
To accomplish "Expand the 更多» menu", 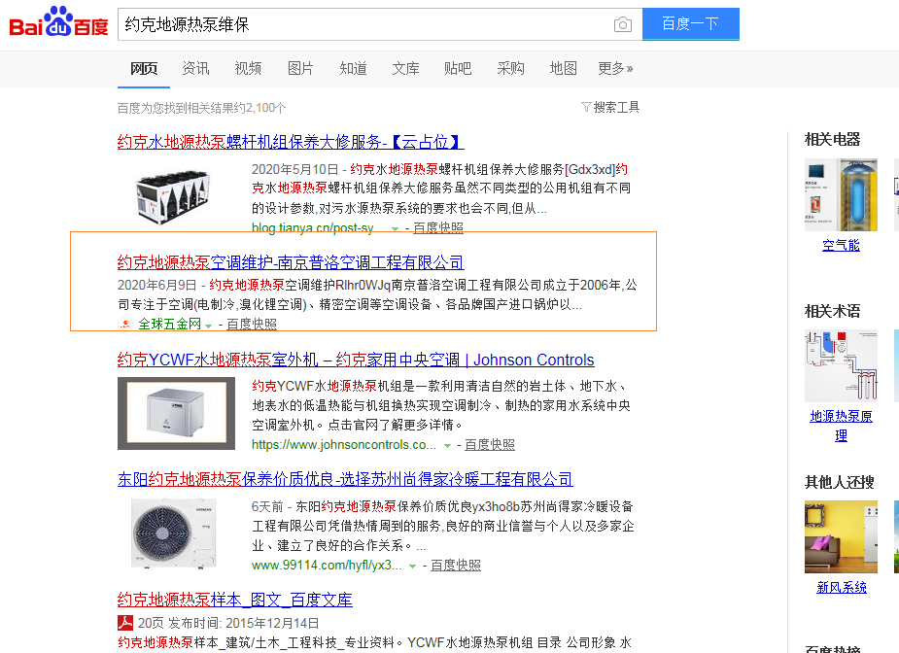I will (615, 69).
